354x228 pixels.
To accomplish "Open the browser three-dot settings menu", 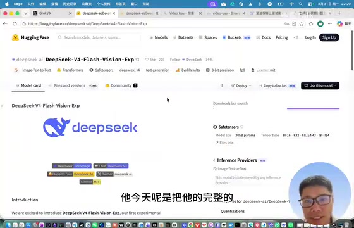I will (x=330, y=24).
